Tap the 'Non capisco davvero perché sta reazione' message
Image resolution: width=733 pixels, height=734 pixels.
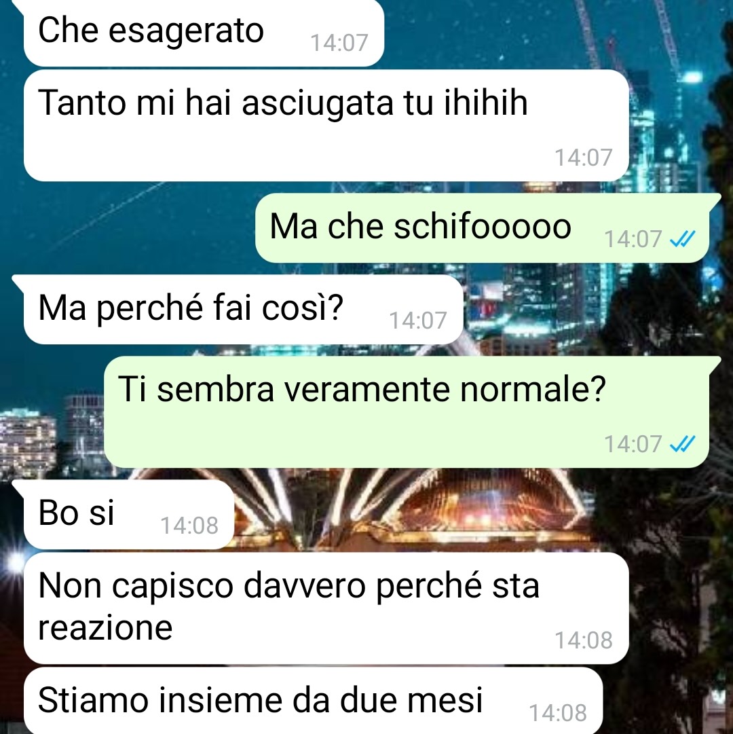coord(326,608)
